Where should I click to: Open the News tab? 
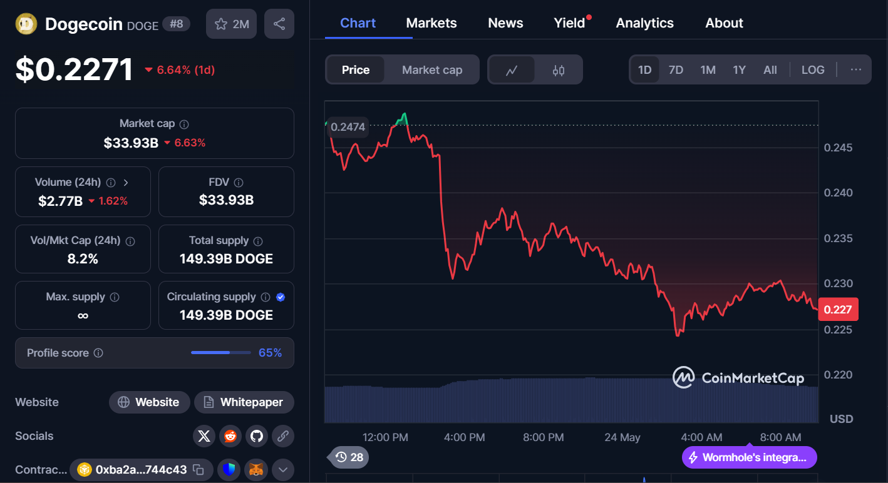(505, 23)
